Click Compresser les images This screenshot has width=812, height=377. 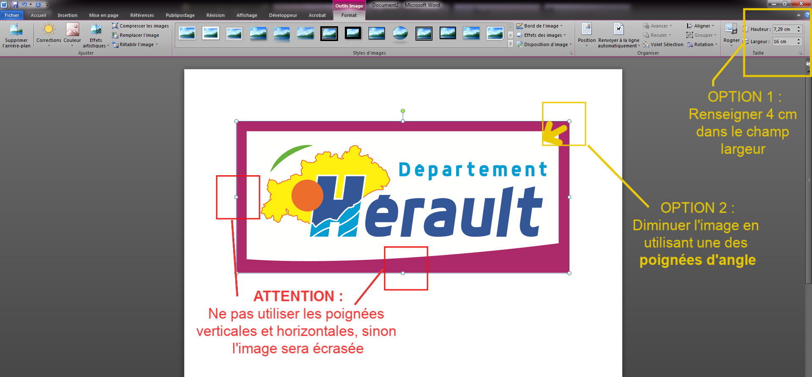click(140, 26)
